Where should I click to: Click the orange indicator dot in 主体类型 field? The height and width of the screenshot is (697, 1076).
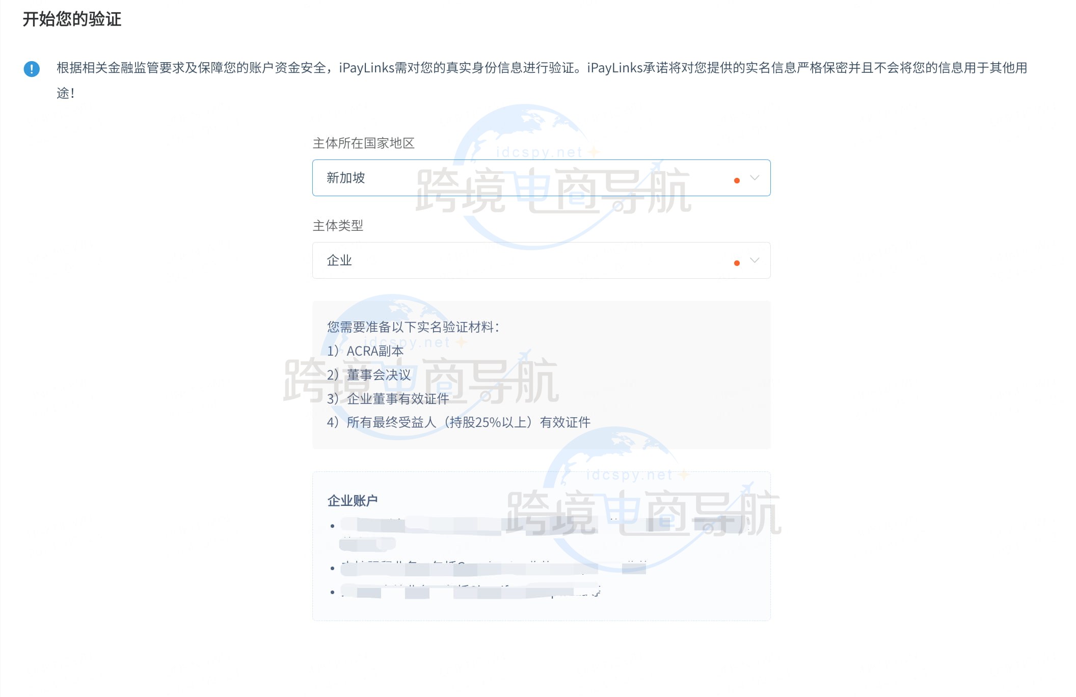[736, 262]
